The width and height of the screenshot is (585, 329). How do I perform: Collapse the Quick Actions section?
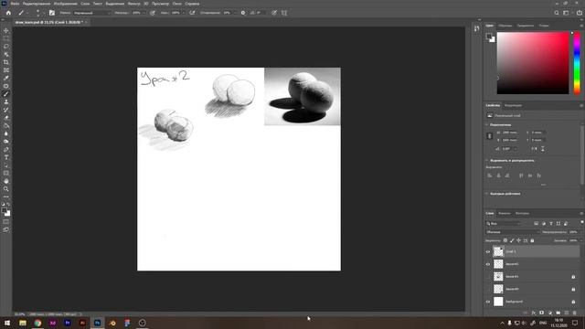(x=486, y=194)
